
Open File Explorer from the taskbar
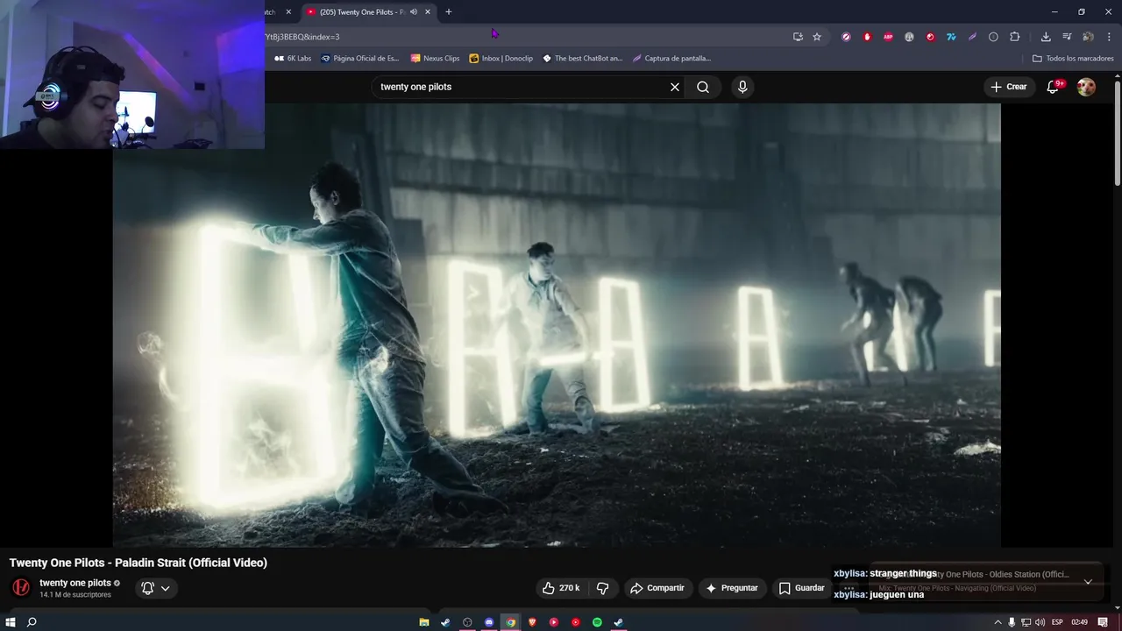[424, 622]
